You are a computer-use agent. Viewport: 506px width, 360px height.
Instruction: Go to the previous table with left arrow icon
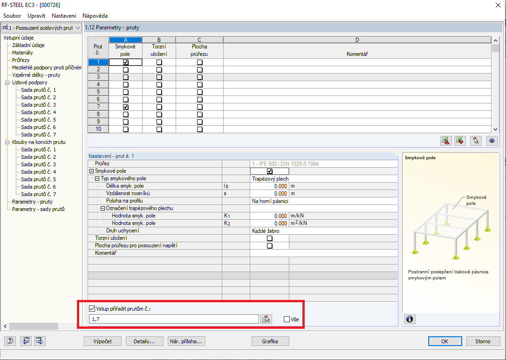[x=26, y=341]
